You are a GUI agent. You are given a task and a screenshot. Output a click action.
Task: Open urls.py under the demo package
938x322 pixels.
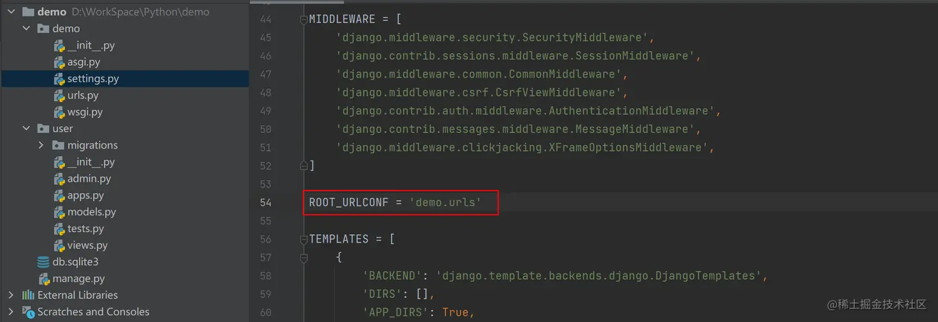[x=83, y=96]
